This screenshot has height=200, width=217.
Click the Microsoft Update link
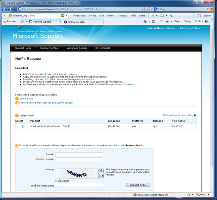(x=124, y=84)
